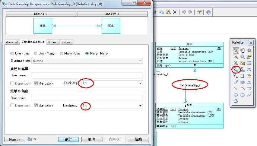Select the Note tool in the Palette
The image size is (257, 146).
(249, 76)
